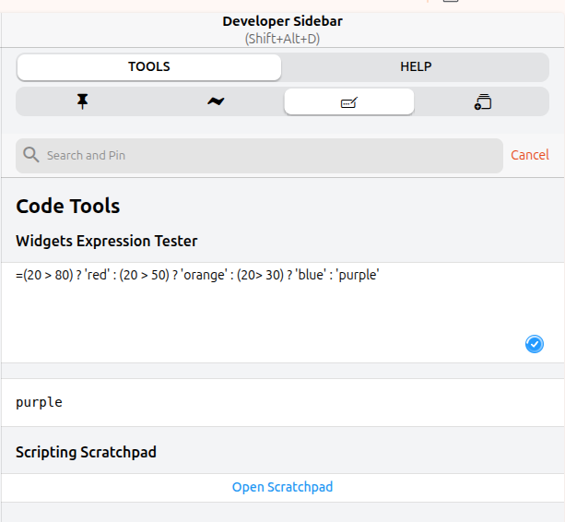Open Scratchpad link

(x=282, y=488)
